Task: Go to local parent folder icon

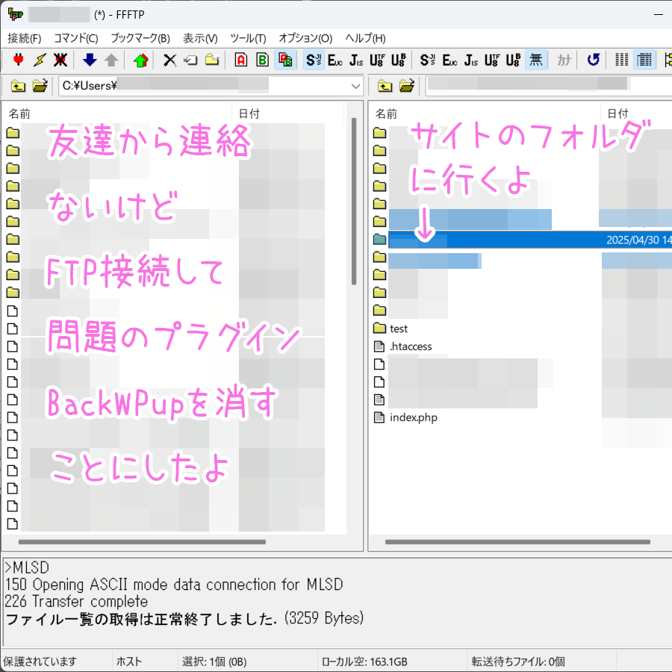Action: (18, 86)
